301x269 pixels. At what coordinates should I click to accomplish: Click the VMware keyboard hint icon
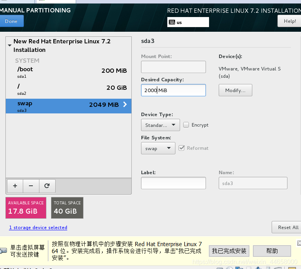click(x=3, y=251)
